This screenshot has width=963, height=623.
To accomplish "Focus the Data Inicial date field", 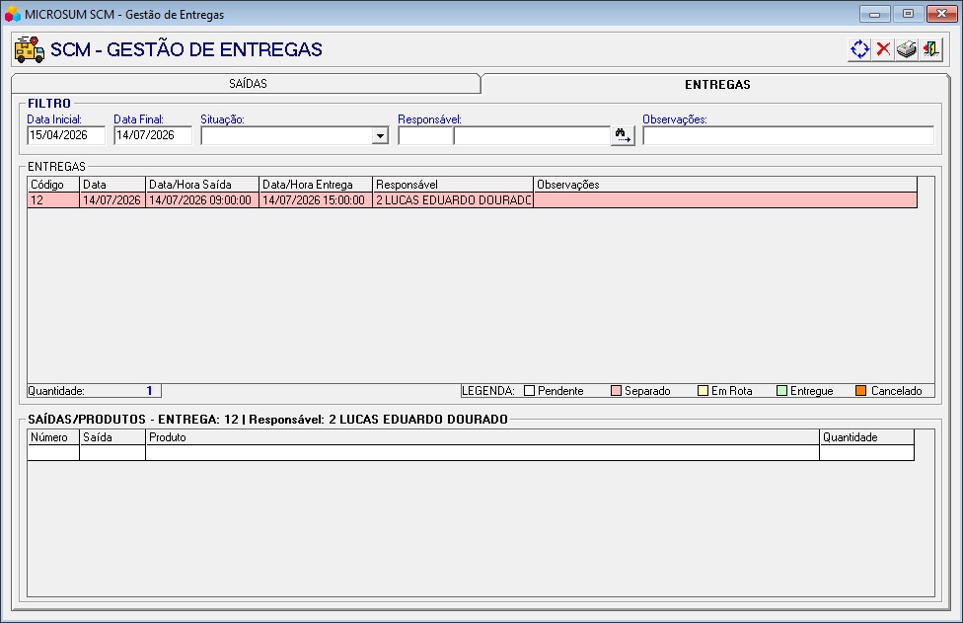I will tap(66, 135).
